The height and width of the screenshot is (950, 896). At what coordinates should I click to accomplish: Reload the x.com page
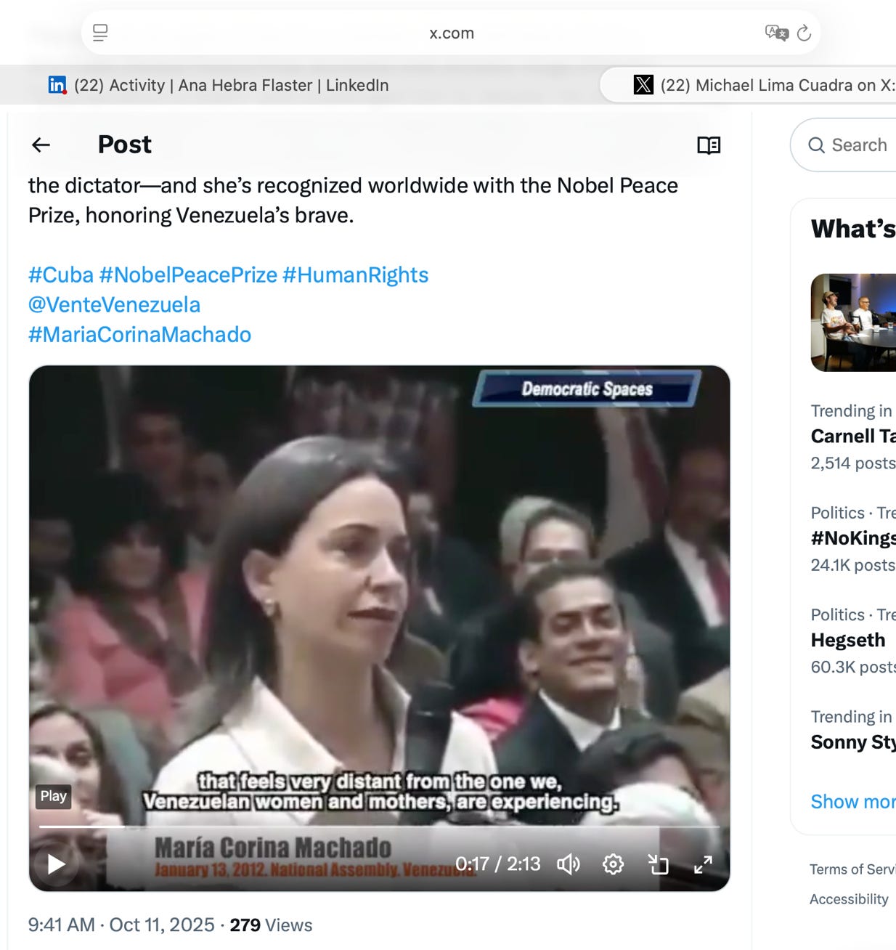803,33
